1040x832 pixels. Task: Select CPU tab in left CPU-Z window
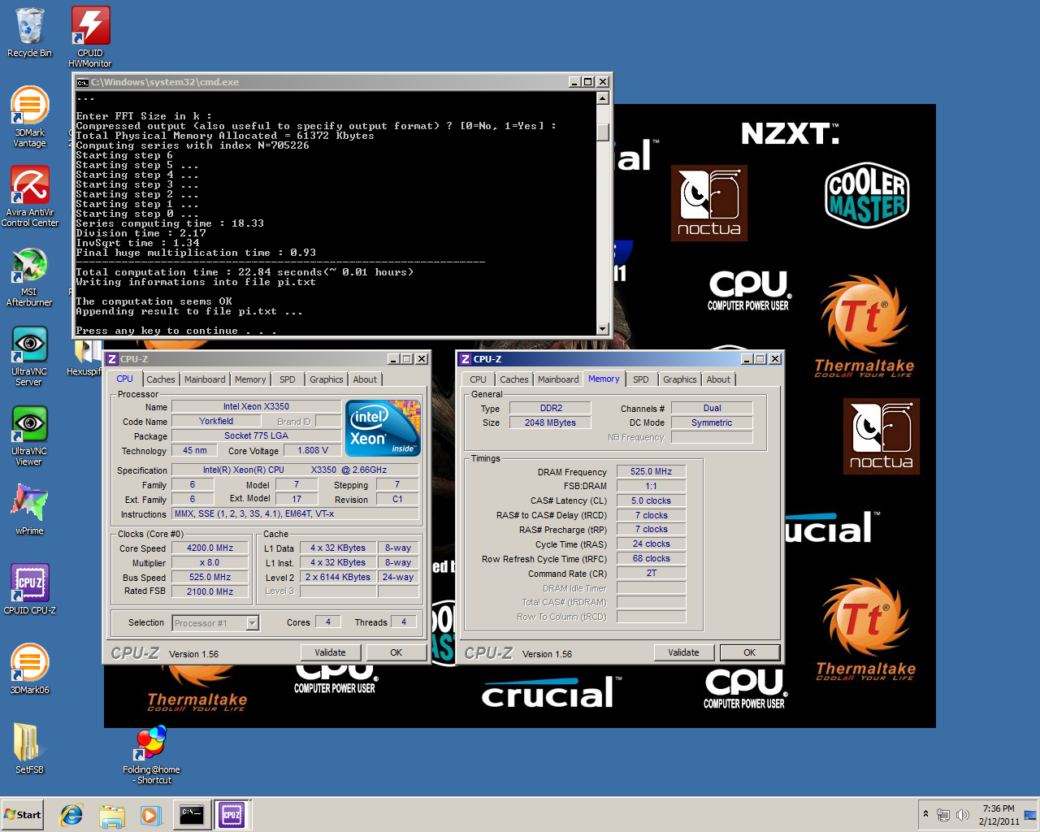point(124,379)
